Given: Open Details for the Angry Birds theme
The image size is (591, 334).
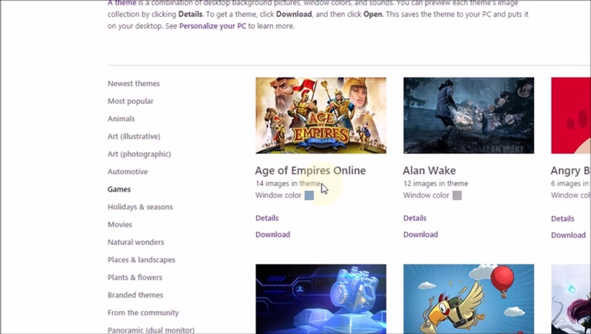Looking at the screenshot, I should click(x=563, y=218).
